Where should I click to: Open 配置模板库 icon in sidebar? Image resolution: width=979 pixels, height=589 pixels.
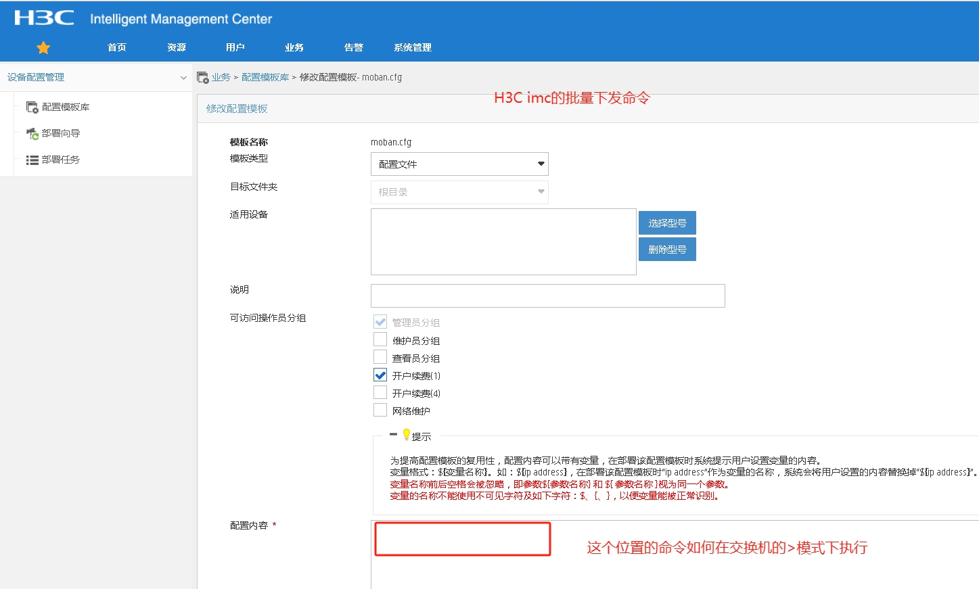32,107
